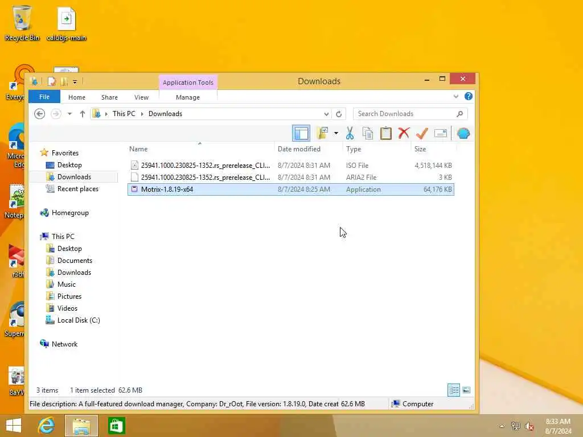This screenshot has width=583, height=437.
Task: Open the Recycle Bin desktop icon
Action: [22, 23]
